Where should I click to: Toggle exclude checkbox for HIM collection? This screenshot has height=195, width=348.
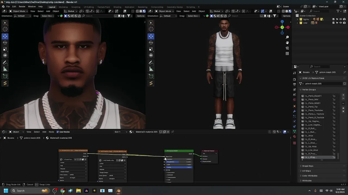(x=334, y=23)
